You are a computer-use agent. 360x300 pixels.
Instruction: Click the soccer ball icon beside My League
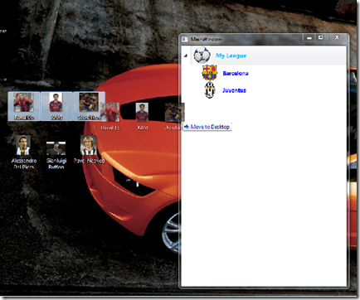tap(202, 55)
